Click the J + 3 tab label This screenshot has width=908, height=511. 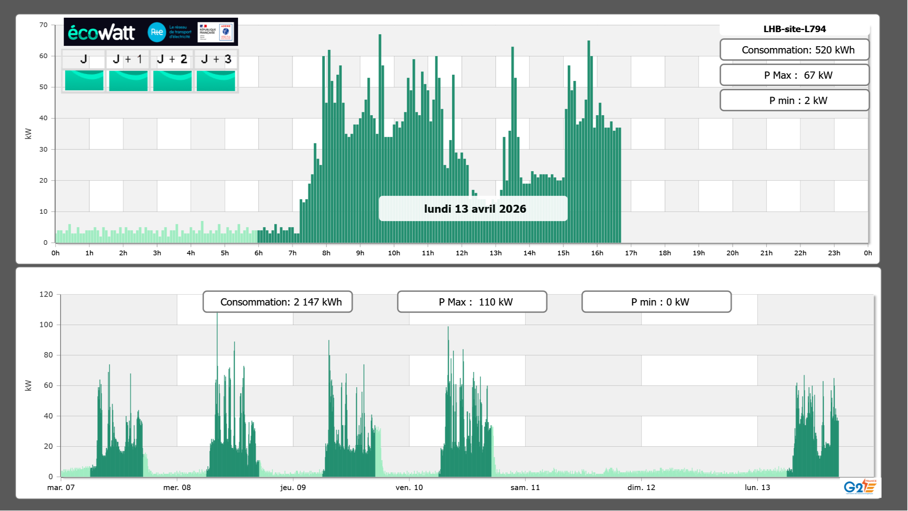(216, 59)
